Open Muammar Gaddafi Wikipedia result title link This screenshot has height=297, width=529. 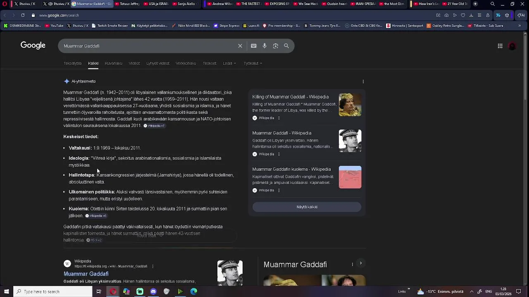[86, 274]
